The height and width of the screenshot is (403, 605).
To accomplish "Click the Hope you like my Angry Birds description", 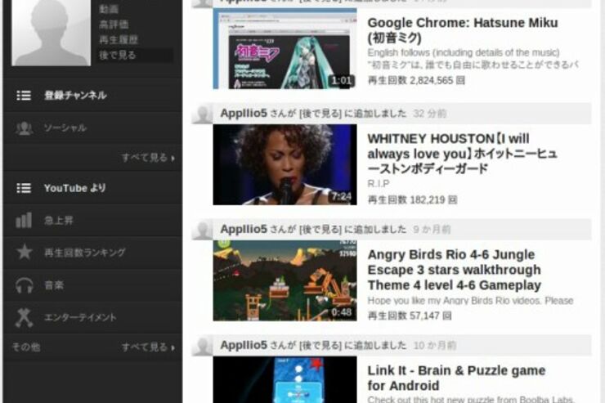I will [470, 301].
